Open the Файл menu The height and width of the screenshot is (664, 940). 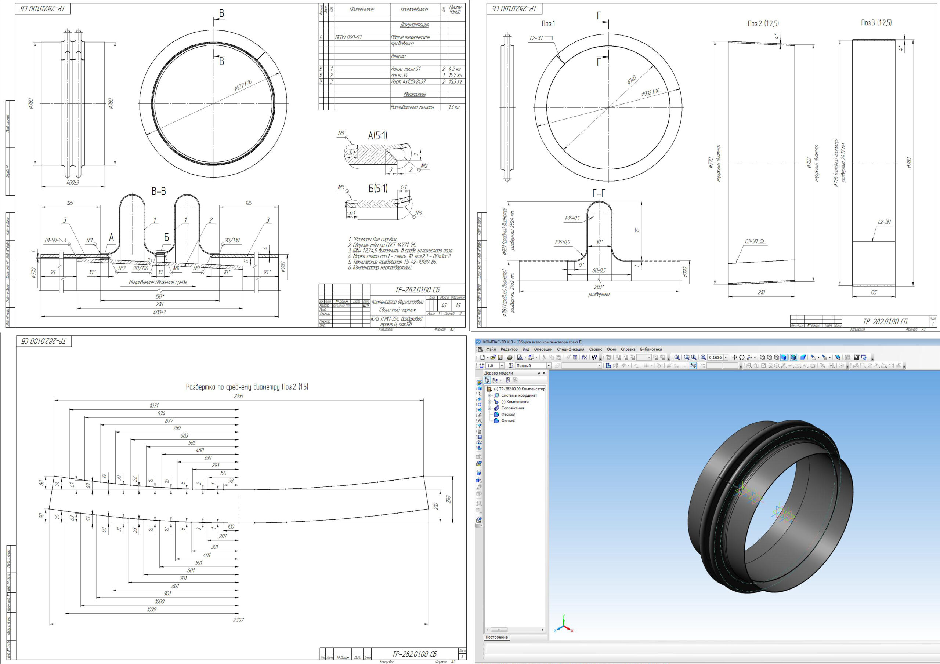point(491,349)
